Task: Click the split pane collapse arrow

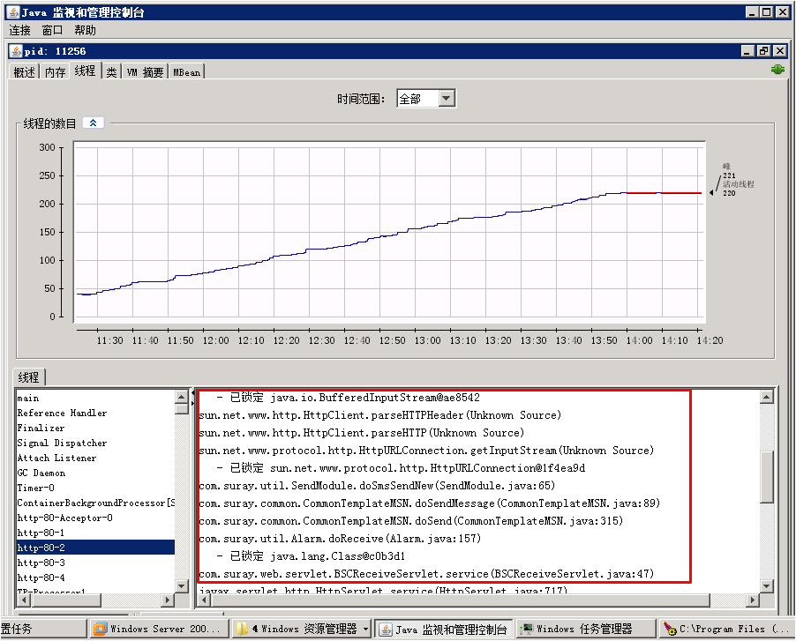Action: pos(193,393)
